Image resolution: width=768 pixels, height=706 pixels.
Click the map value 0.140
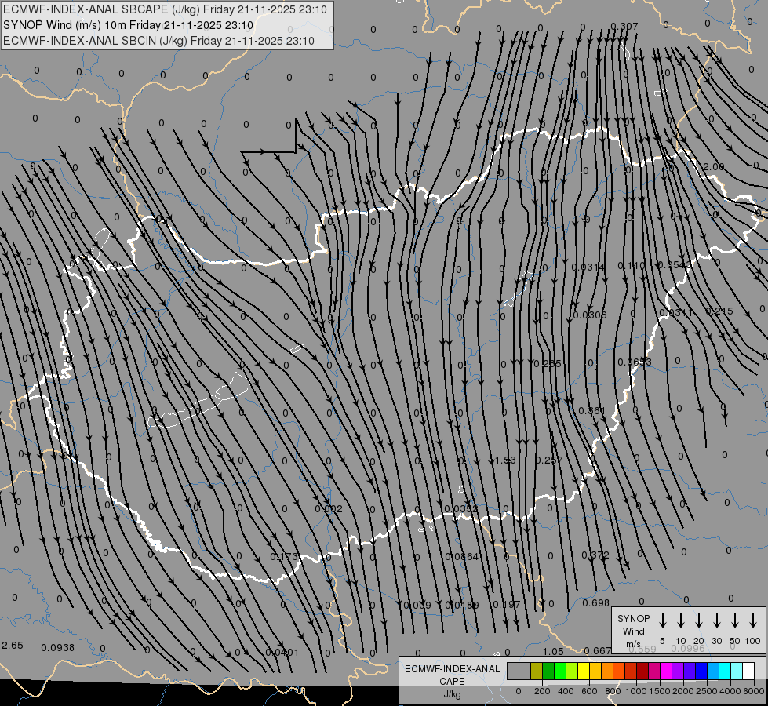[632, 266]
